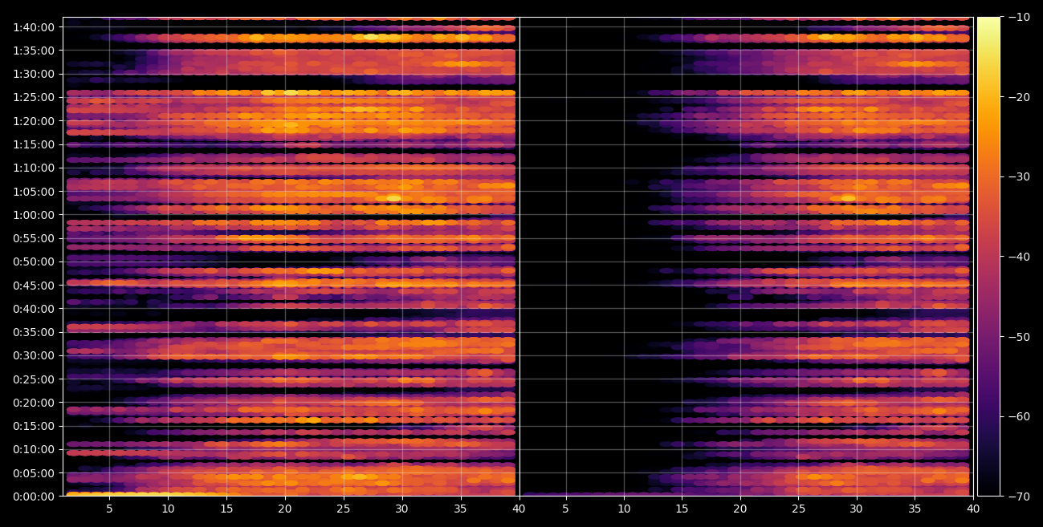Select x-axis label 20 under right spectrogram
The width and height of the screenshot is (1043, 527).
click(x=740, y=509)
